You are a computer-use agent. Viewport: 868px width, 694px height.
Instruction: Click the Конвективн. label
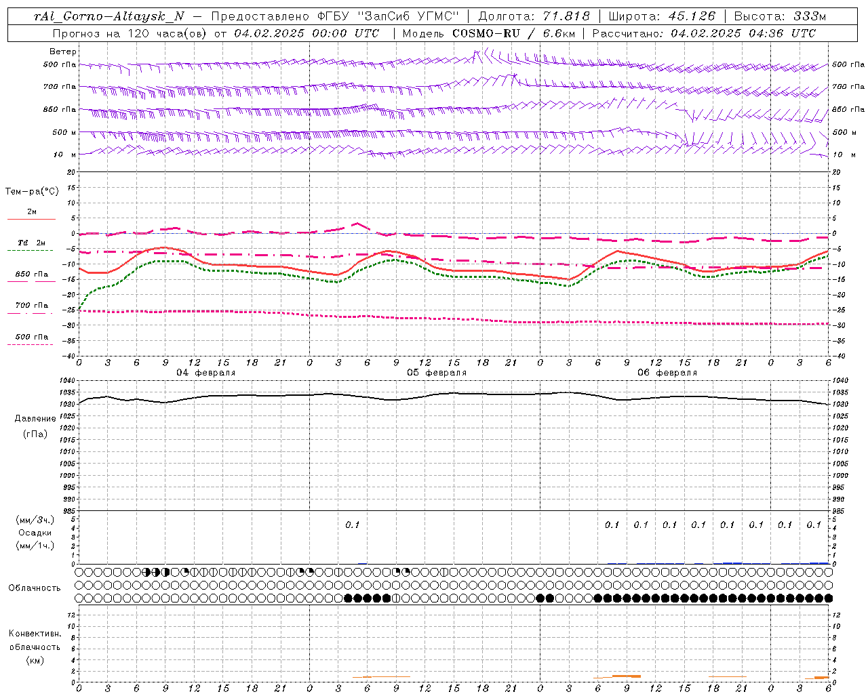35,634
